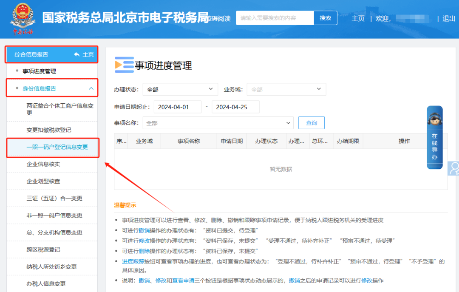
Task: Select the end date 2024-04-25 field
Action: point(235,107)
